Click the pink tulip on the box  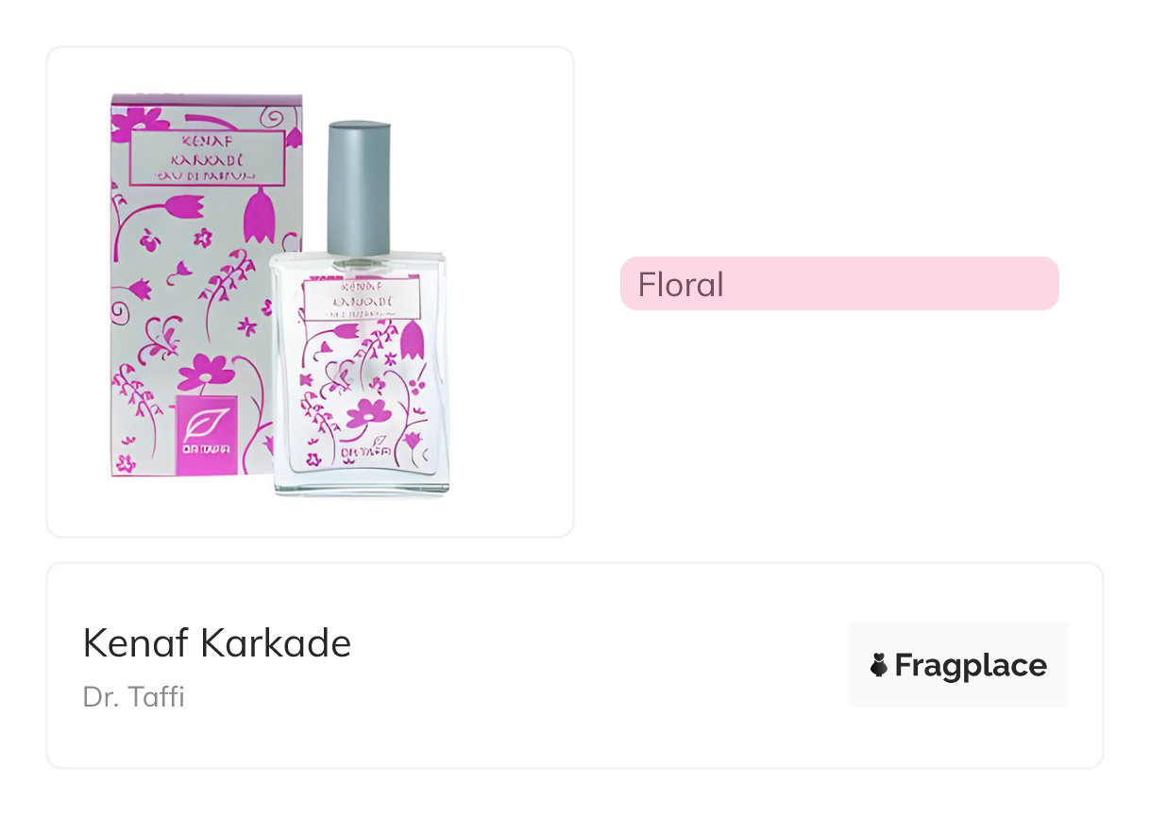(260, 216)
